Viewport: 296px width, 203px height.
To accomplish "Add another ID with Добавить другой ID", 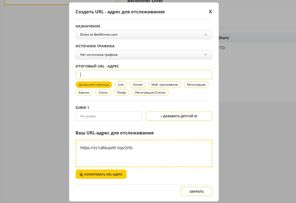I will [179, 116].
